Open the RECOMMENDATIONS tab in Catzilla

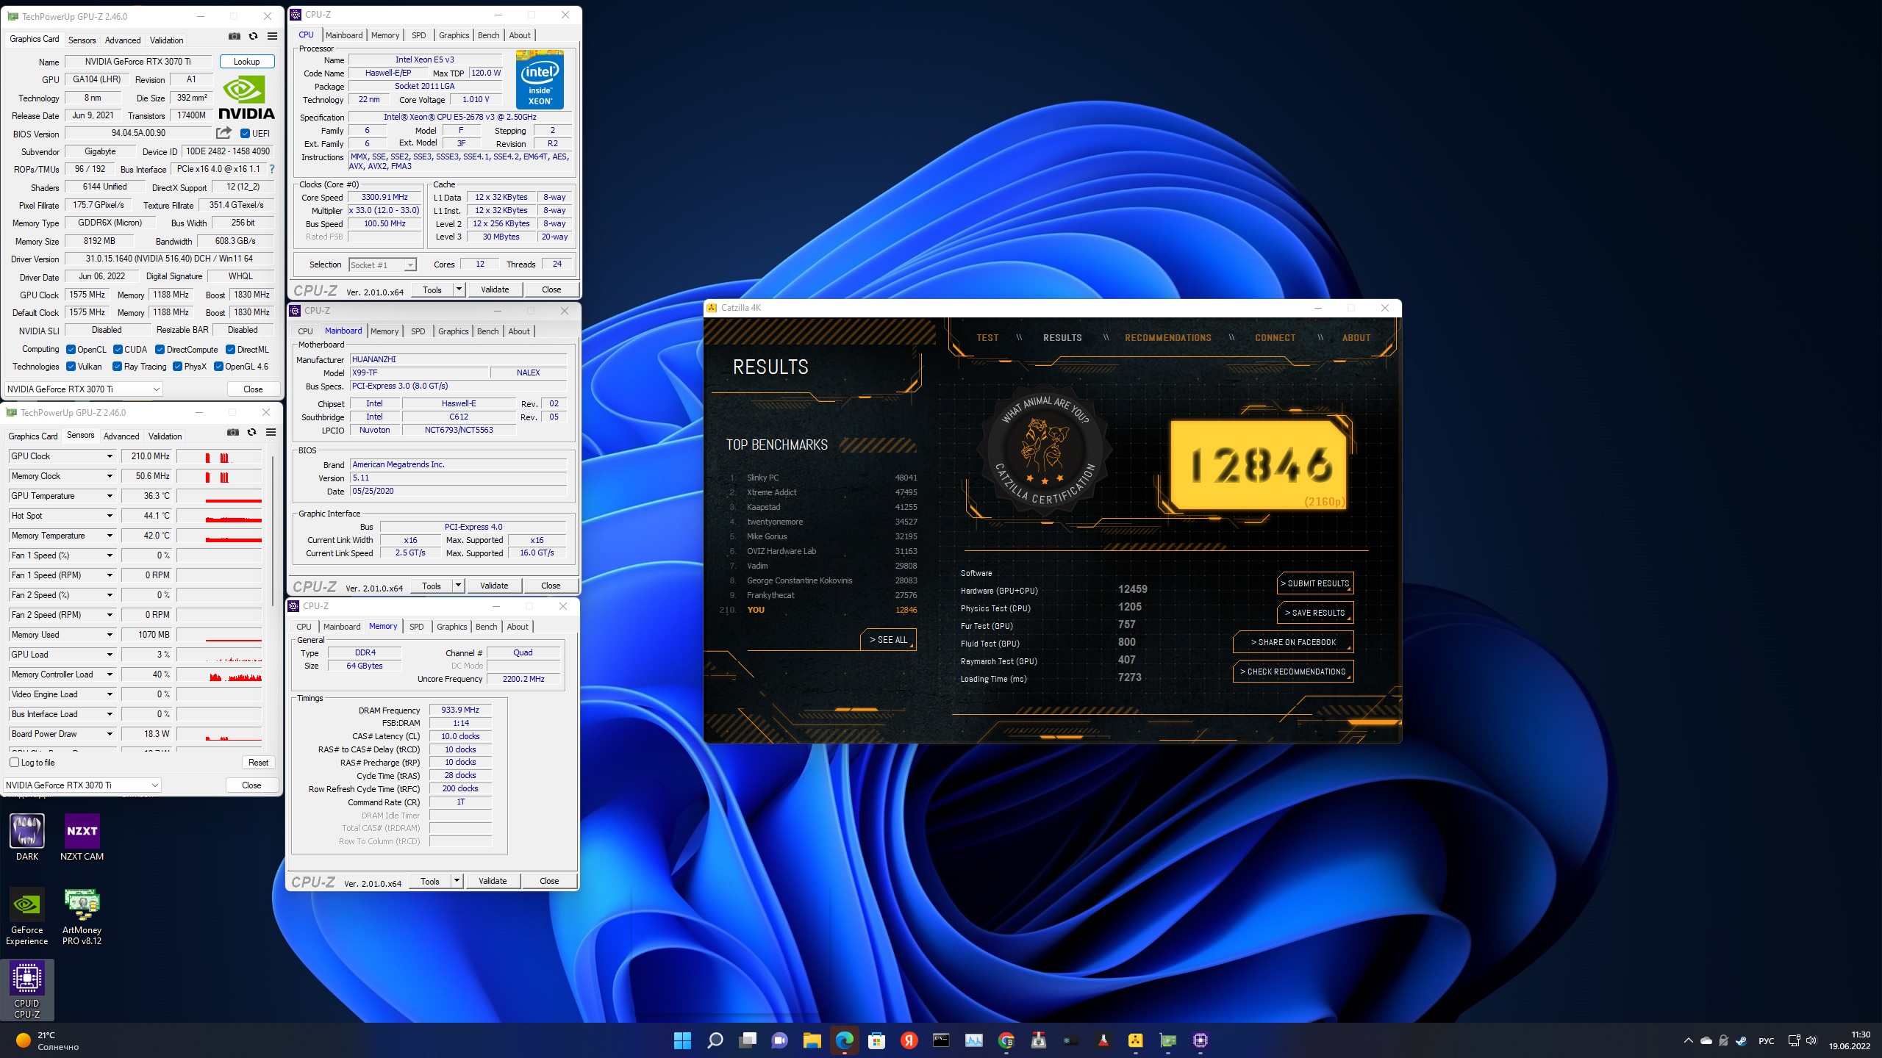1167,338
